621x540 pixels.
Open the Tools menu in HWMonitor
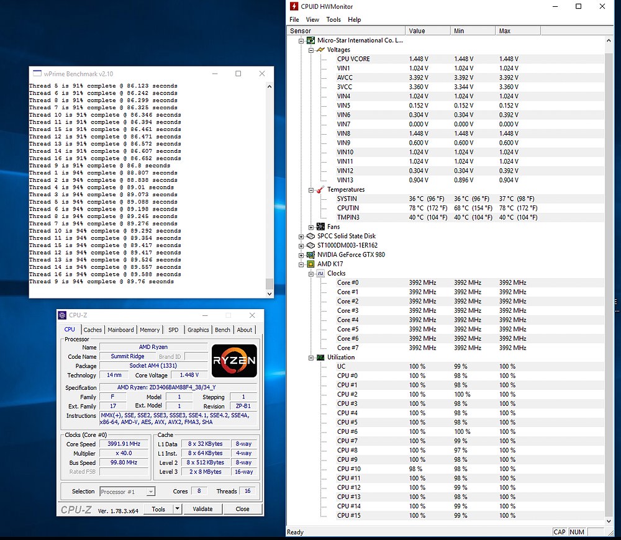tap(333, 19)
